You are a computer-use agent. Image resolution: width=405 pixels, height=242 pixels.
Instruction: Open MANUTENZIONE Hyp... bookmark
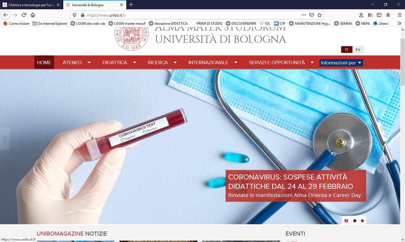[310, 23]
